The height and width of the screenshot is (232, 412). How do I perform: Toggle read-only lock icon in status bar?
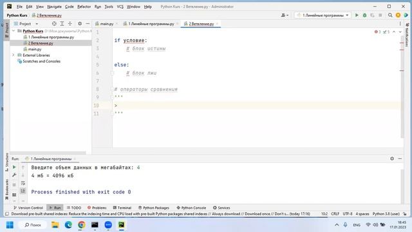(405, 214)
